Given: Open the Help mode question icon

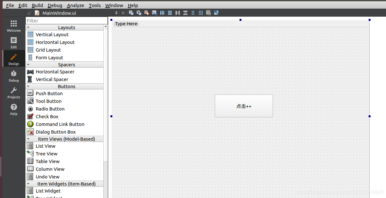Looking at the screenshot, I should (14, 107).
